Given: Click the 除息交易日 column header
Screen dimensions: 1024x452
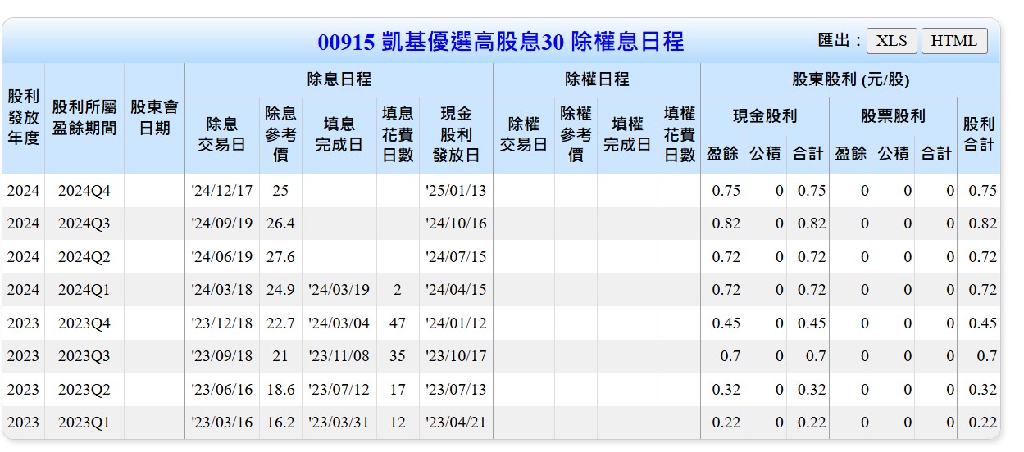Looking at the screenshot, I should (222, 134).
